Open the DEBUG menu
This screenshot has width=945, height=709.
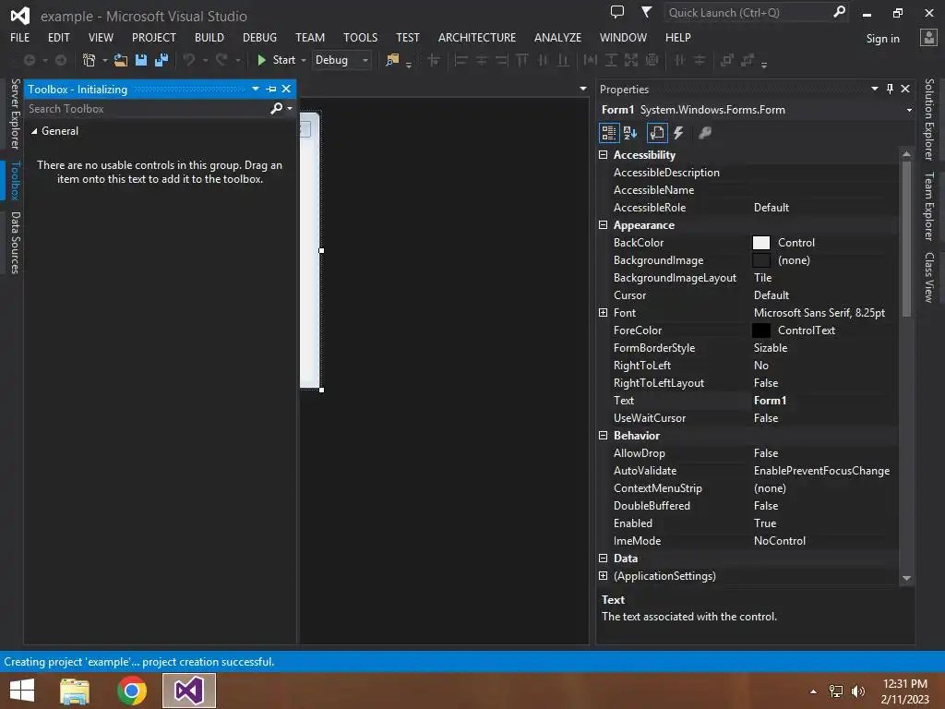click(x=259, y=37)
